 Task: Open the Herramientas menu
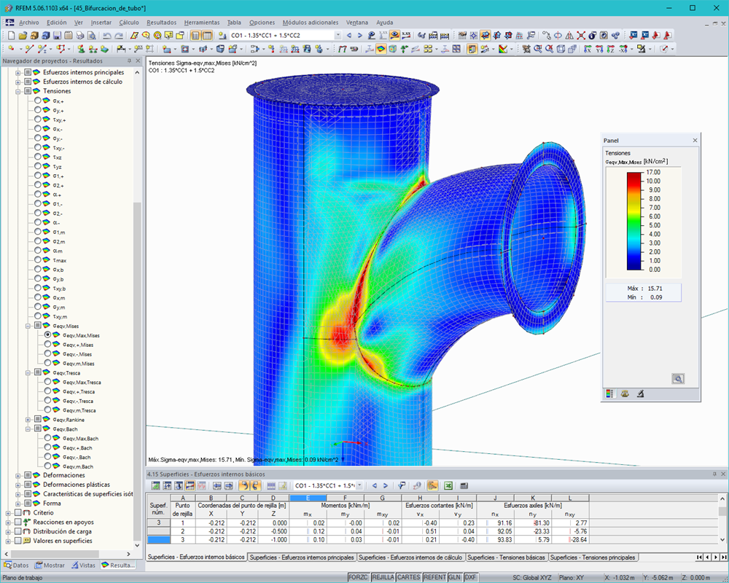pos(202,23)
